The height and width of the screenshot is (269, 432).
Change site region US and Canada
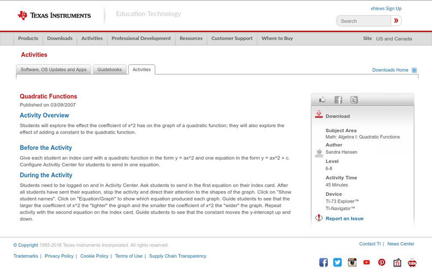point(394,39)
